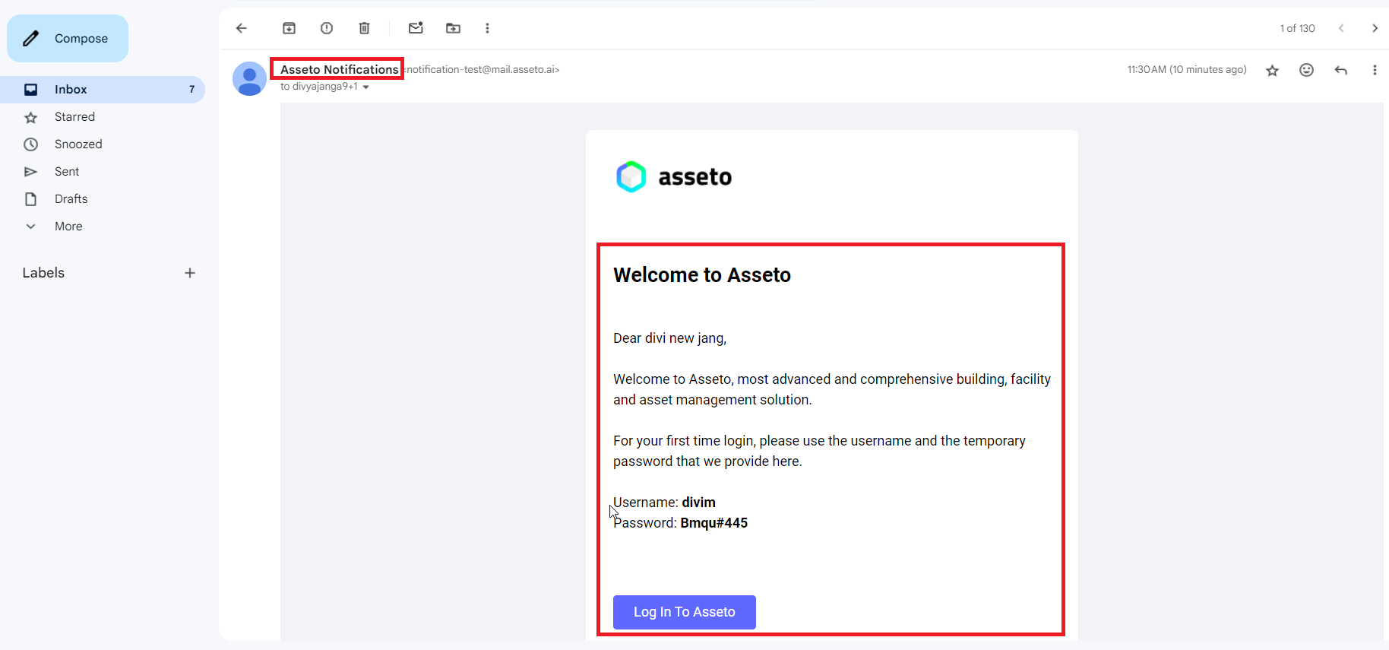Screen dimensions: 1389x650
Task: Click the Compose button
Action: [x=68, y=39]
